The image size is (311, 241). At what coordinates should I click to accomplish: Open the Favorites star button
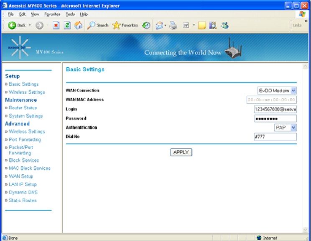[125, 25]
